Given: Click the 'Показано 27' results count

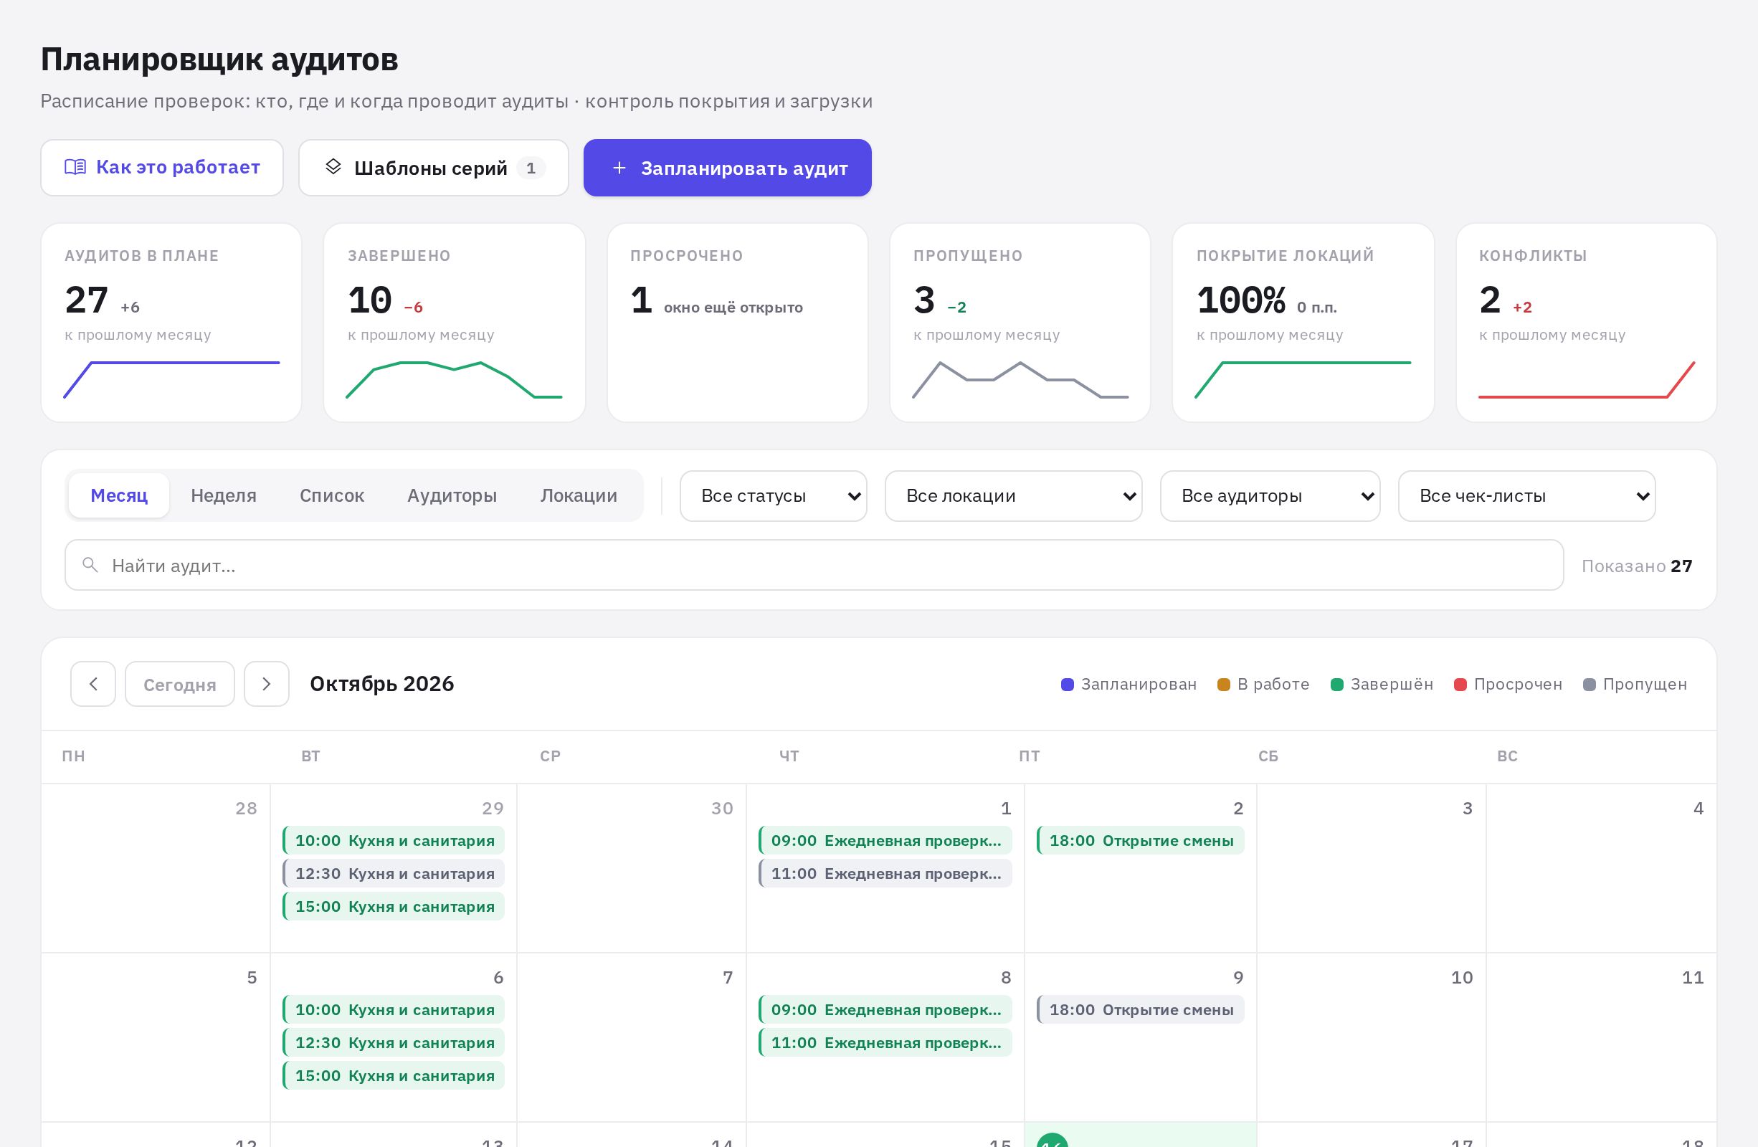Looking at the screenshot, I should (1637, 566).
